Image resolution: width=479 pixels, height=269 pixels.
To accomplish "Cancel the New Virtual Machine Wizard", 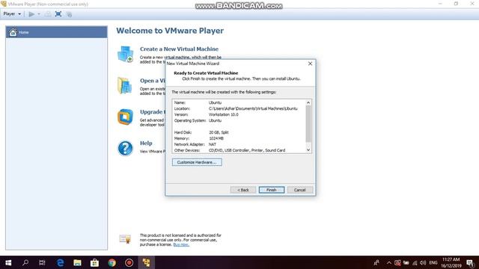I will click(299, 190).
